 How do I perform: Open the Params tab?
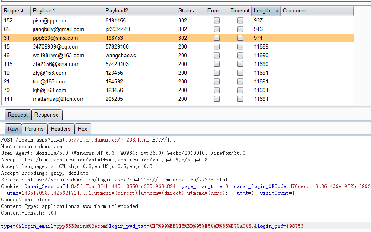[x=34, y=129]
